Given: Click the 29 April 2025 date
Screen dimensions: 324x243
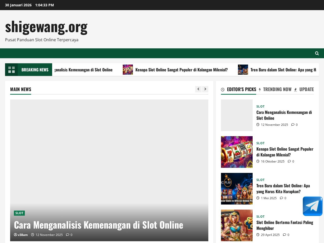Looking at the screenshot, I should coord(270,235).
